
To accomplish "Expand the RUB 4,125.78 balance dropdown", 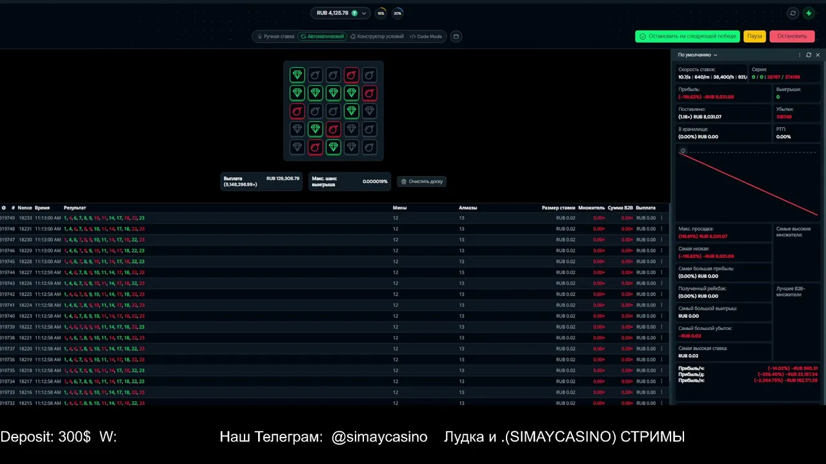I will (x=341, y=13).
